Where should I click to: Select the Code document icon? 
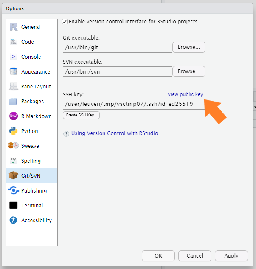point(14,42)
